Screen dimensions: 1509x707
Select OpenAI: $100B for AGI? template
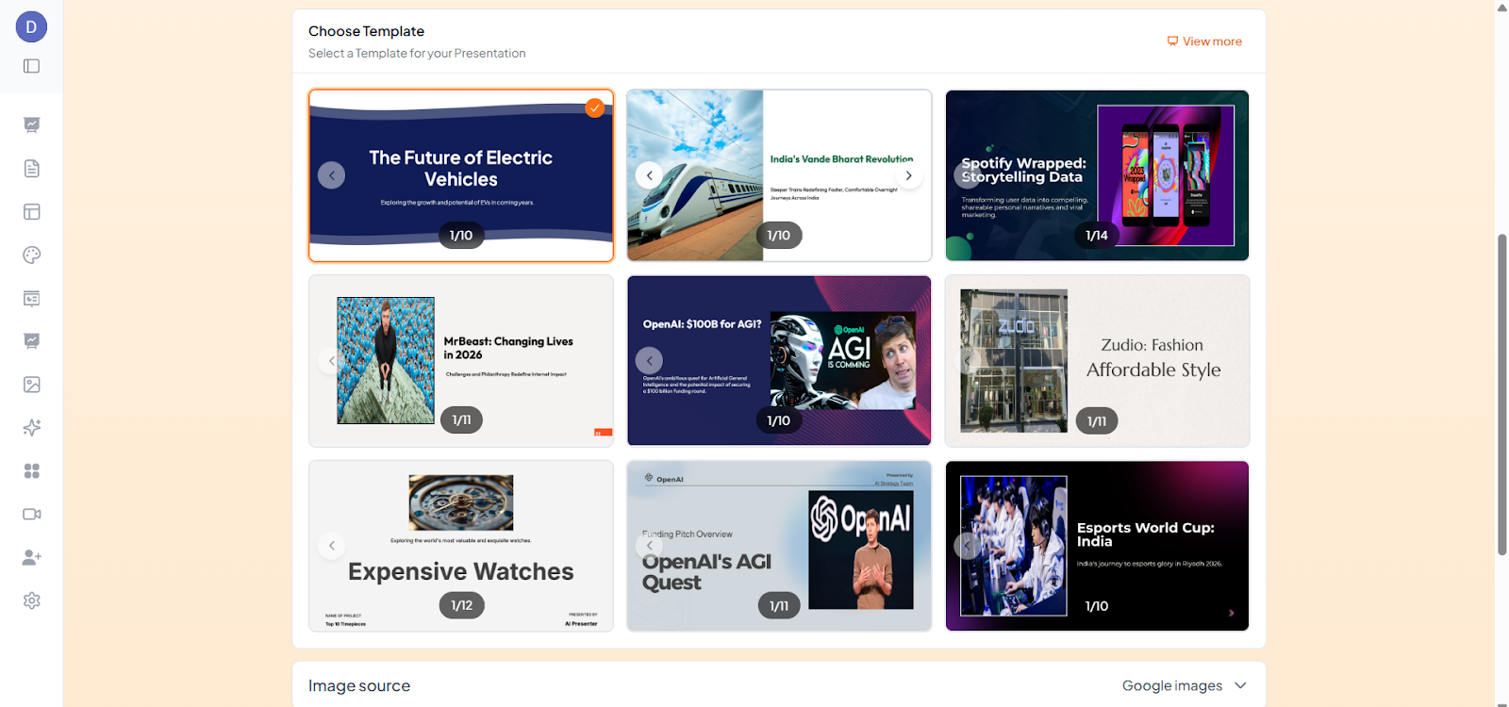coord(779,361)
